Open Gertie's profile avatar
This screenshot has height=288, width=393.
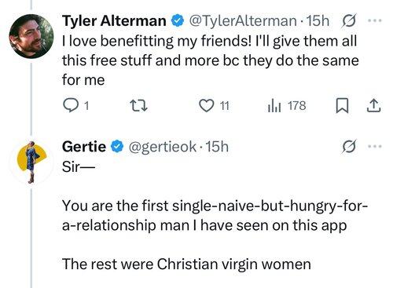click(x=31, y=162)
